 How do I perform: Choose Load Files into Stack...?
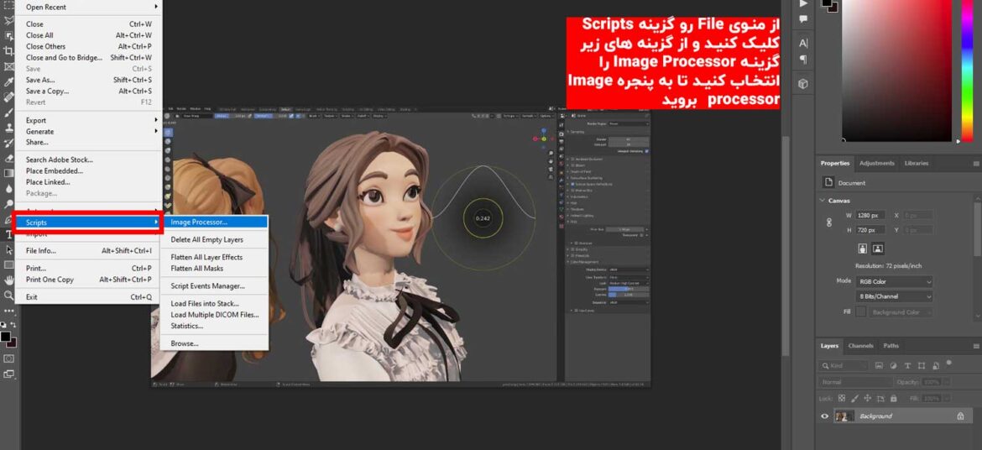[214, 303]
